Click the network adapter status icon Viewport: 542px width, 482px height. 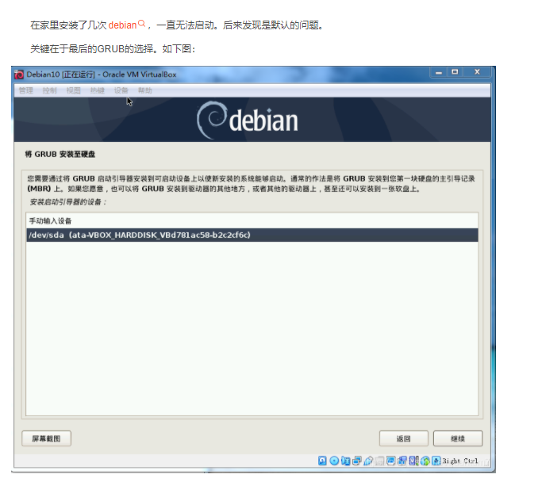pyautogui.click(x=357, y=461)
